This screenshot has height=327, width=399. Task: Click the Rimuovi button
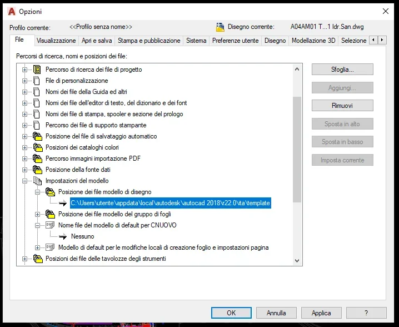[342, 106]
